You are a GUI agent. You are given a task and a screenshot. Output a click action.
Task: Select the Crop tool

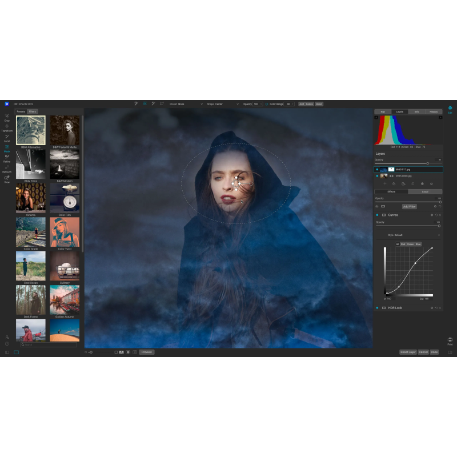7,117
